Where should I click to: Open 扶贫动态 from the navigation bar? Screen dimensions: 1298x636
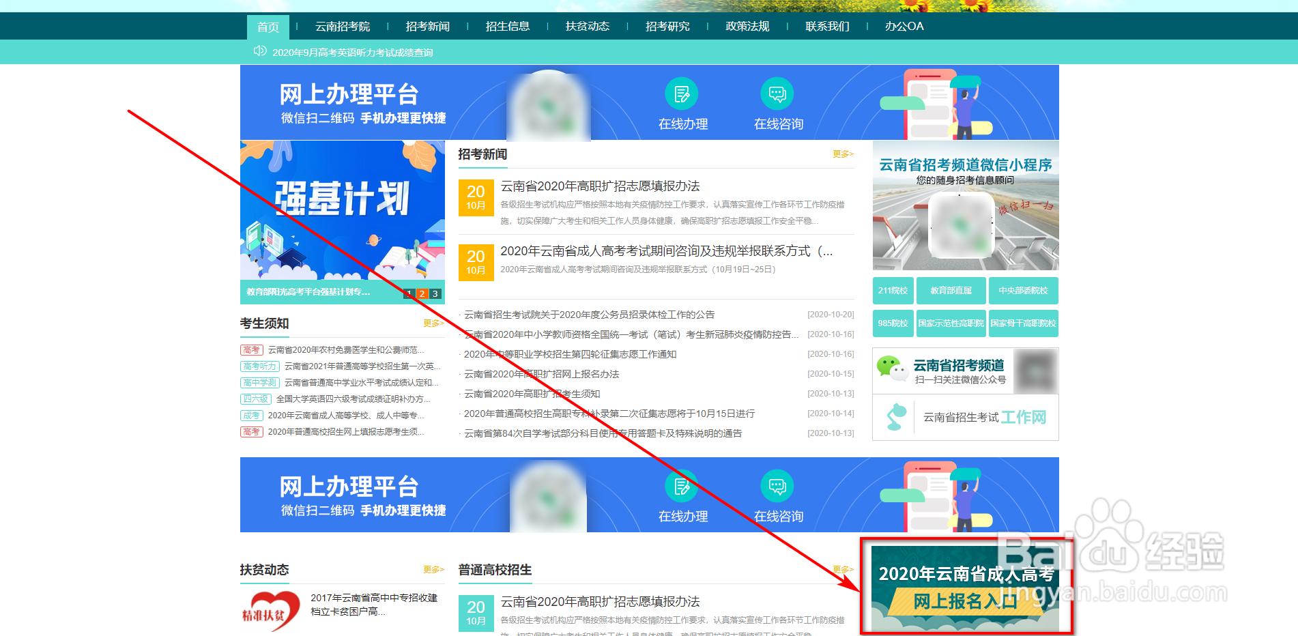(588, 27)
